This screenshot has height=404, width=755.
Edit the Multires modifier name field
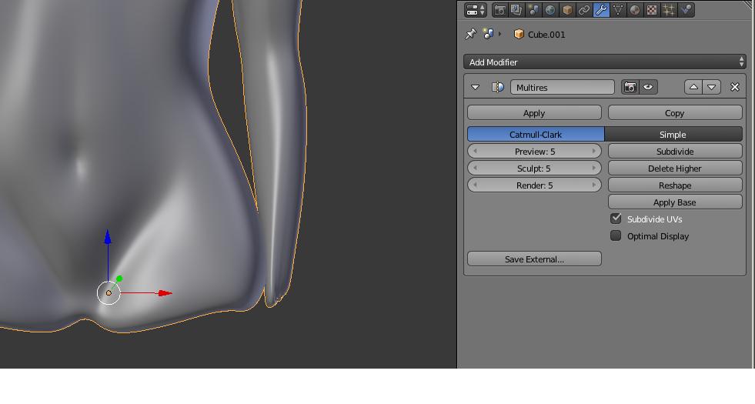[563, 87]
